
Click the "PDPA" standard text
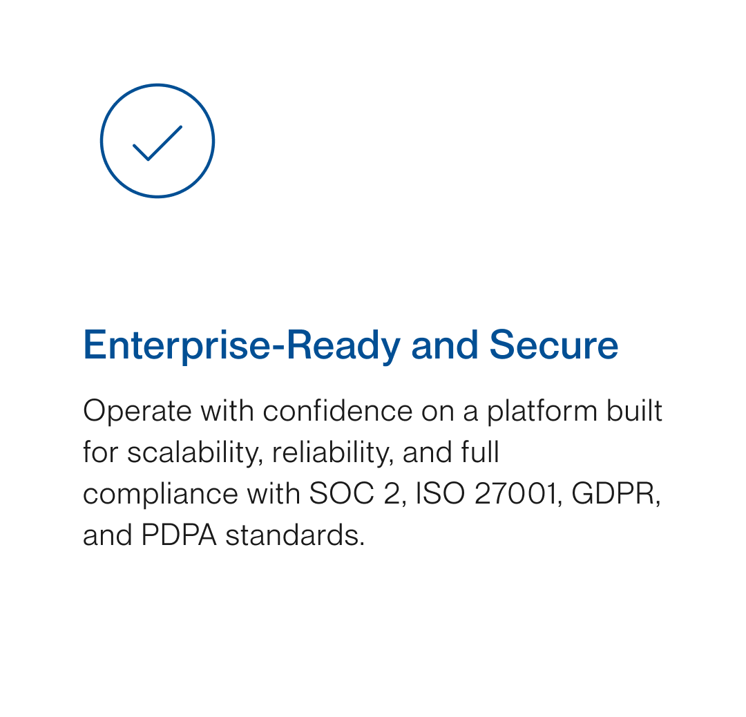178,536
